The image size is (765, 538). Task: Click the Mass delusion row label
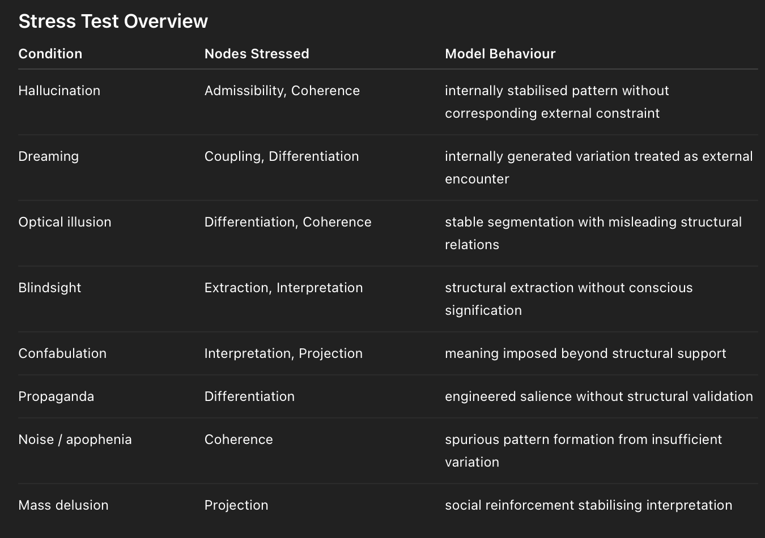[63, 505]
